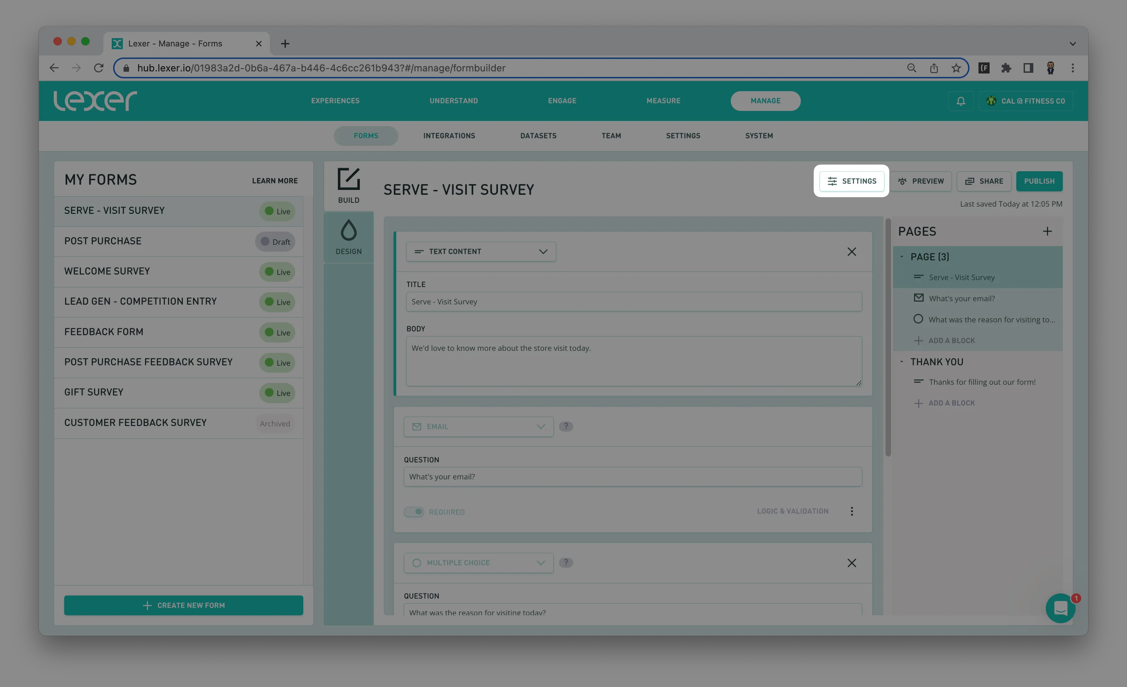Screen dimensions: 1127x687
Task: Open the chat support bubble
Action: 1060,608
